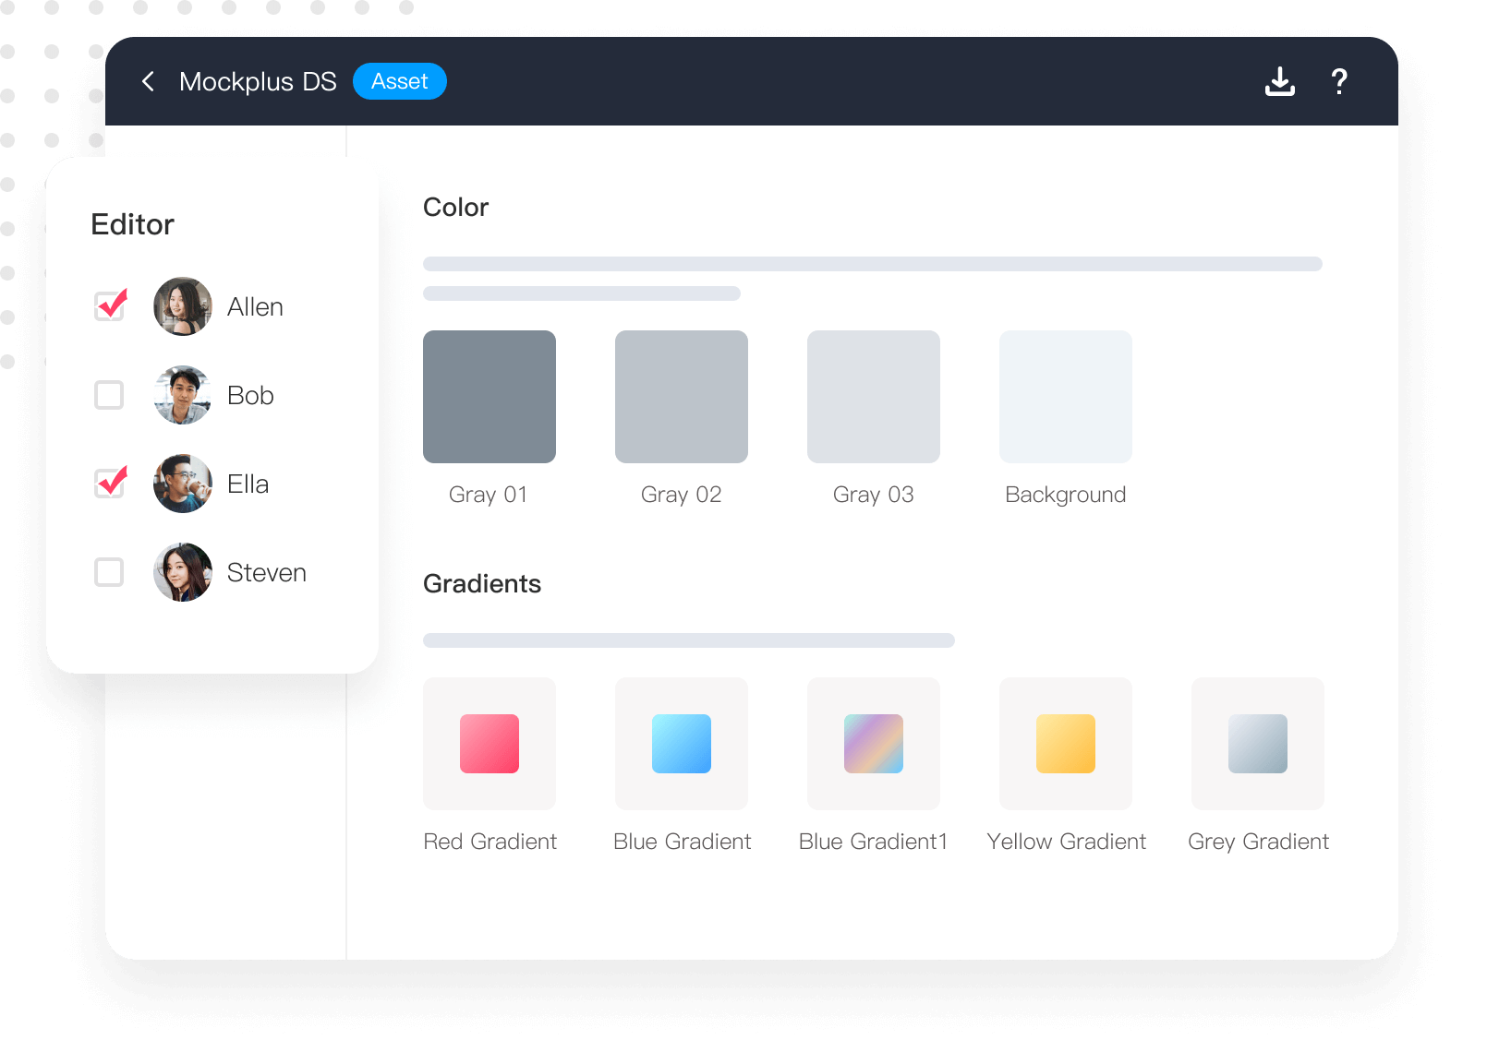The width and height of the screenshot is (1487, 1052).
Task: Click Allen's avatar photo
Action: click(x=183, y=306)
